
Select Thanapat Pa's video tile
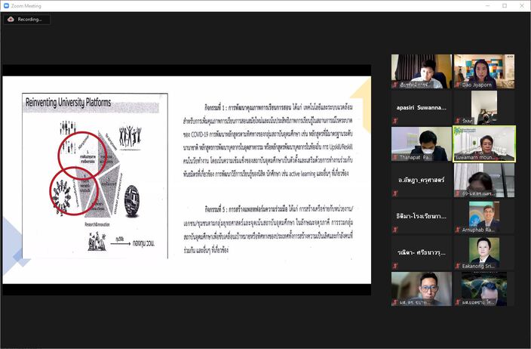[422, 144]
